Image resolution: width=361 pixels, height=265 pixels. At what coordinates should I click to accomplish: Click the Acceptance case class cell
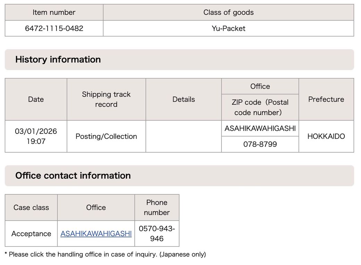point(31,234)
